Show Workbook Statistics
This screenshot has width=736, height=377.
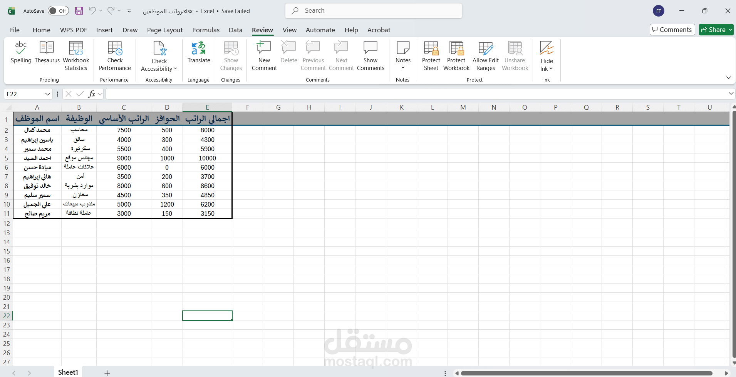[x=76, y=56]
